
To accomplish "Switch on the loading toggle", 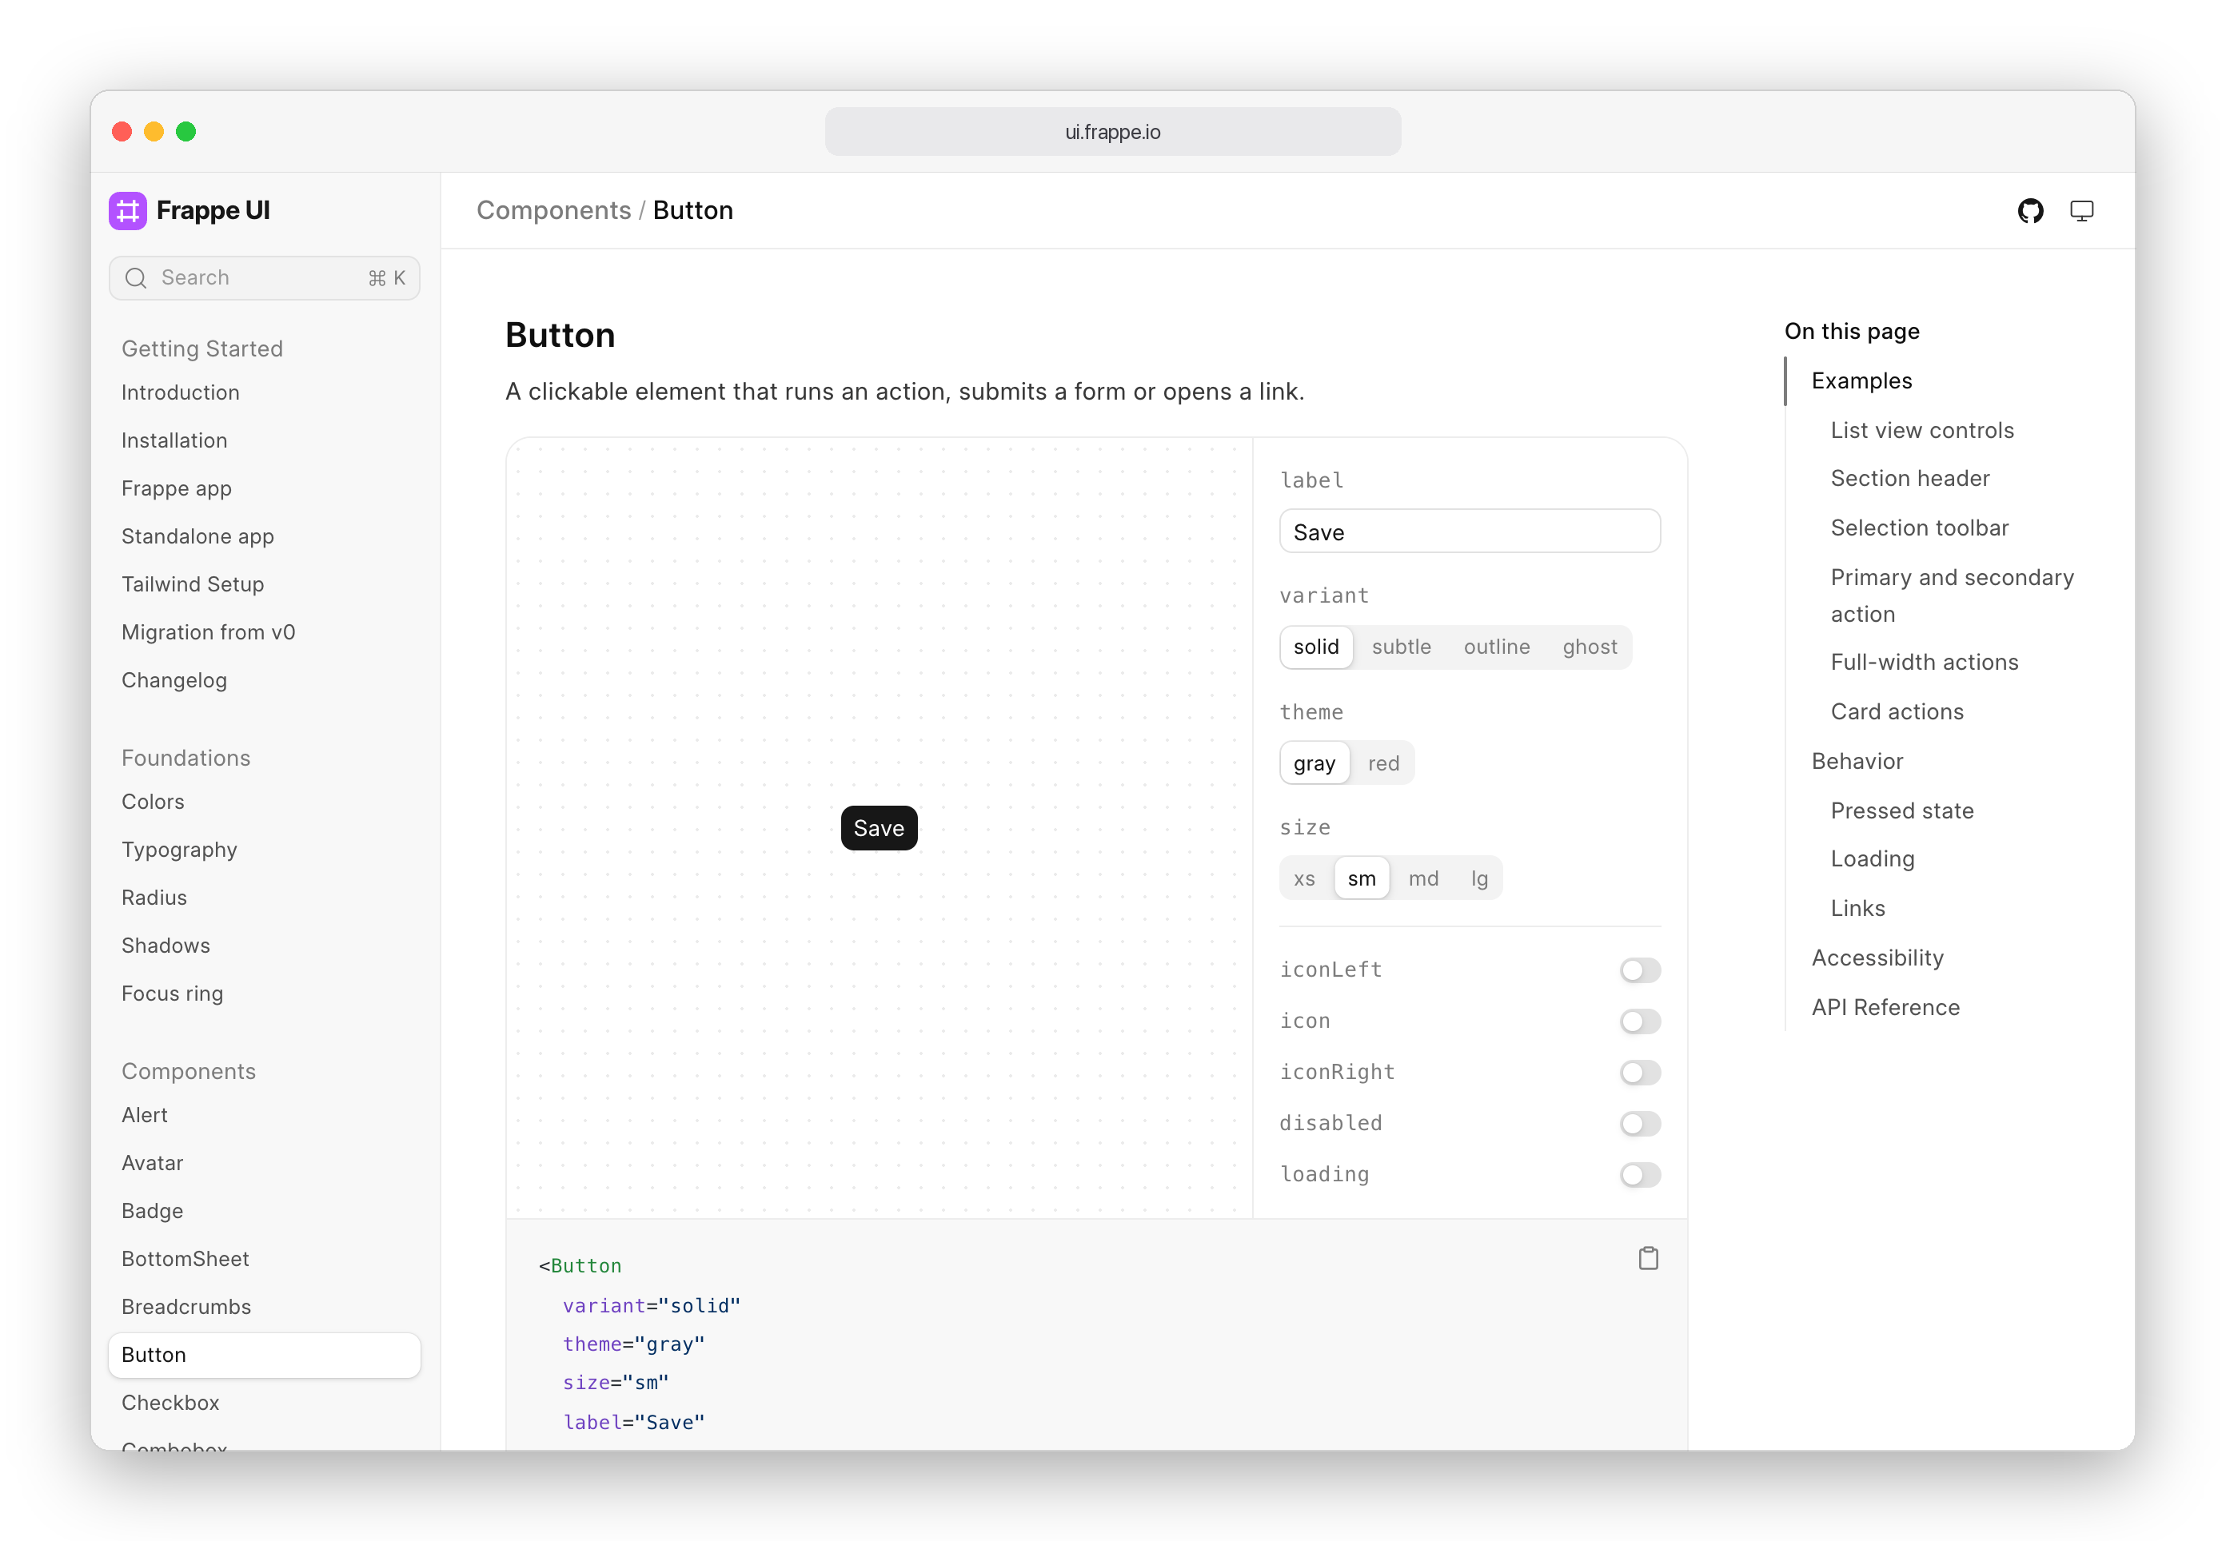I will [x=1639, y=1174].
